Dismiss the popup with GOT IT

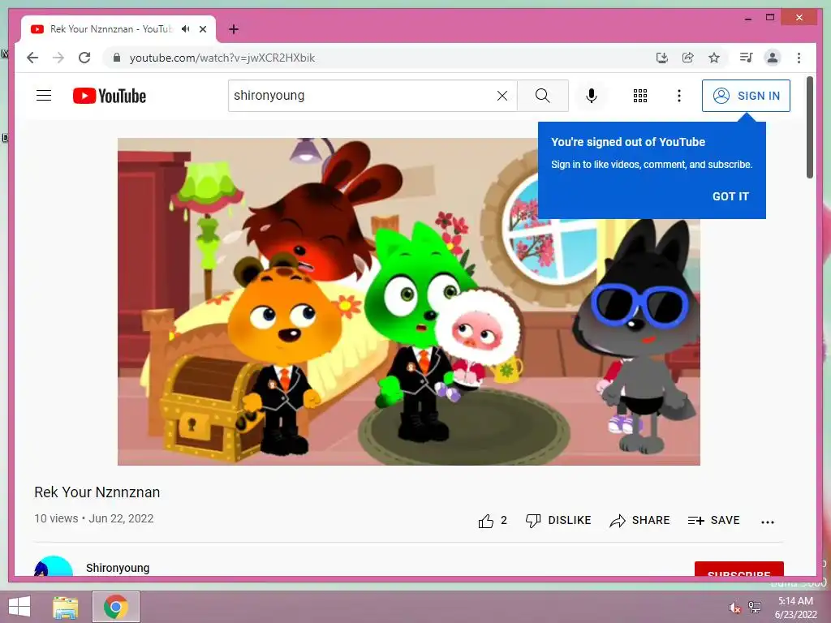(730, 196)
